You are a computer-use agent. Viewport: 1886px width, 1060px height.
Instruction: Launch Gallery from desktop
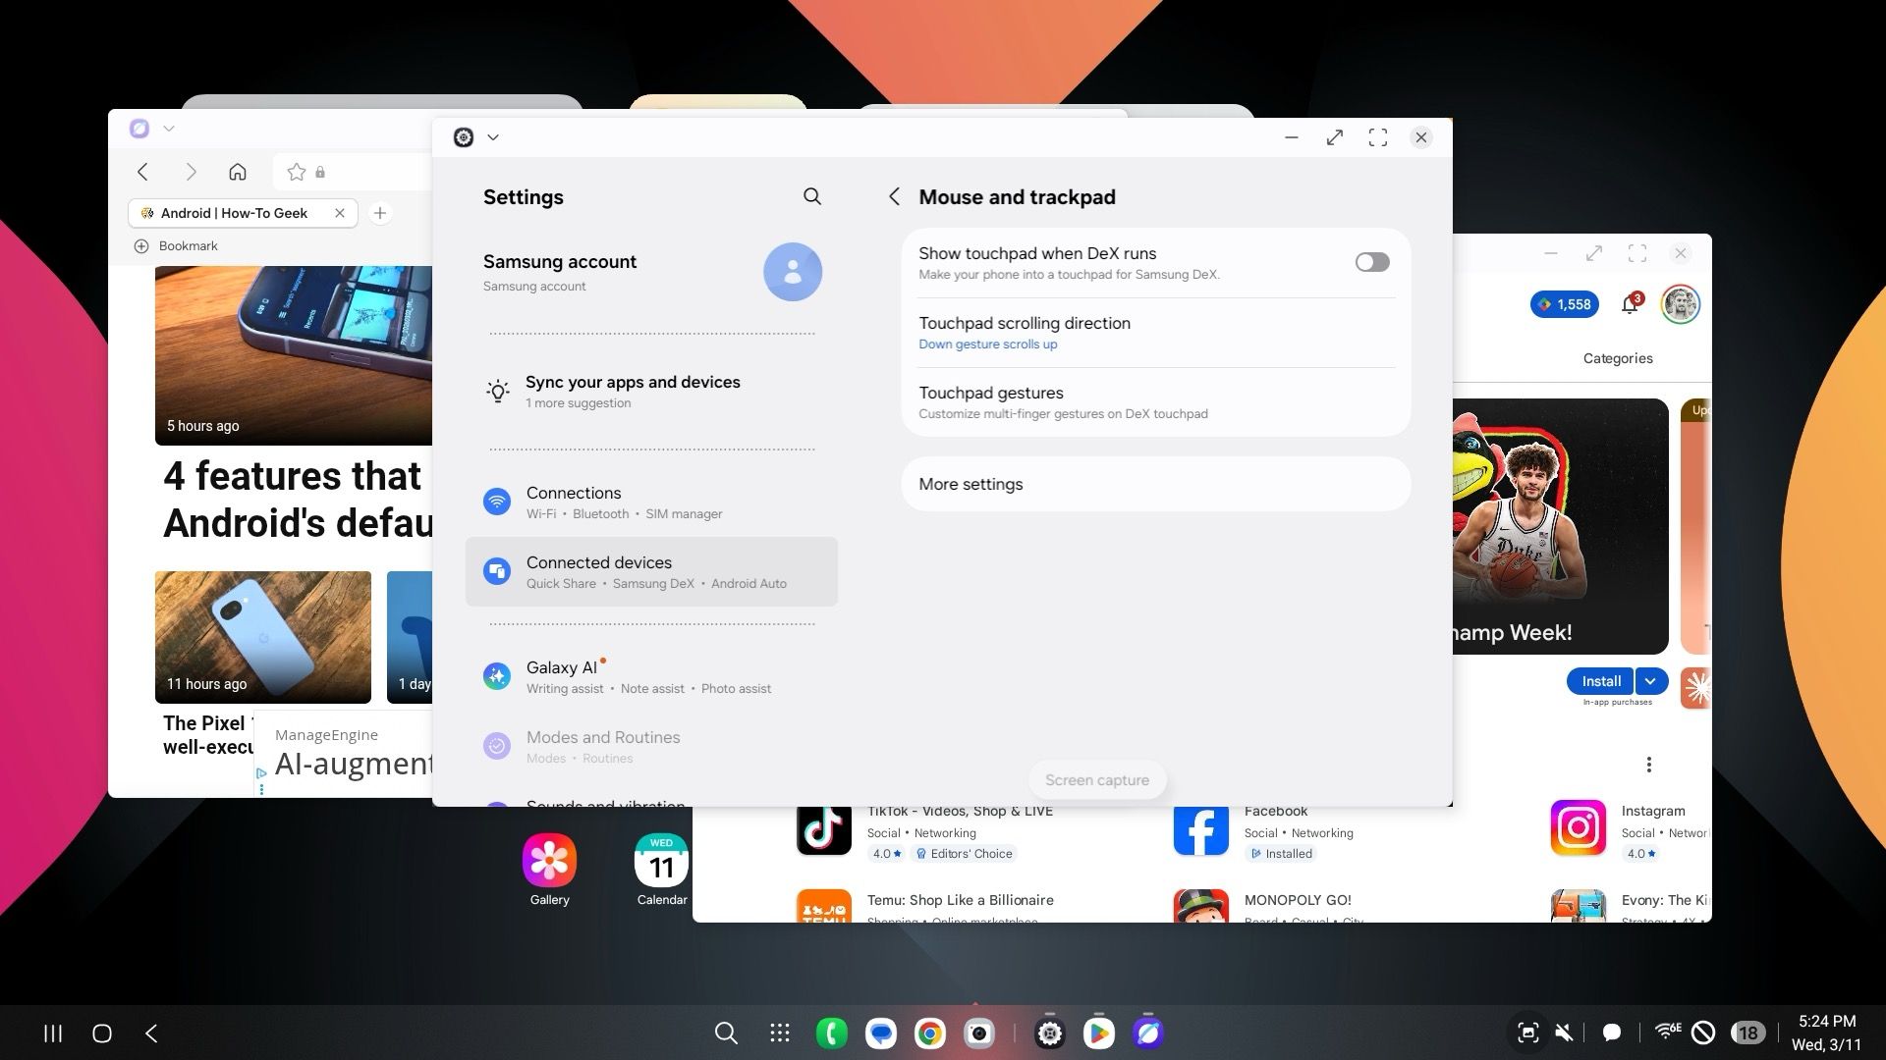[549, 871]
